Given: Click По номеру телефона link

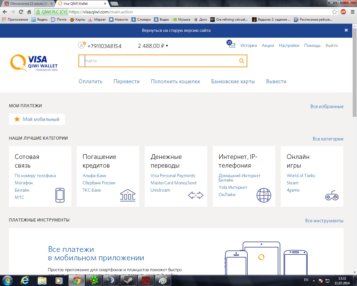Looking at the screenshot, I should [x=35, y=176].
